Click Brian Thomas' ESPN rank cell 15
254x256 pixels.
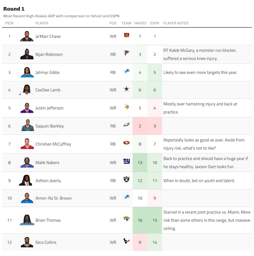[x=155, y=220]
